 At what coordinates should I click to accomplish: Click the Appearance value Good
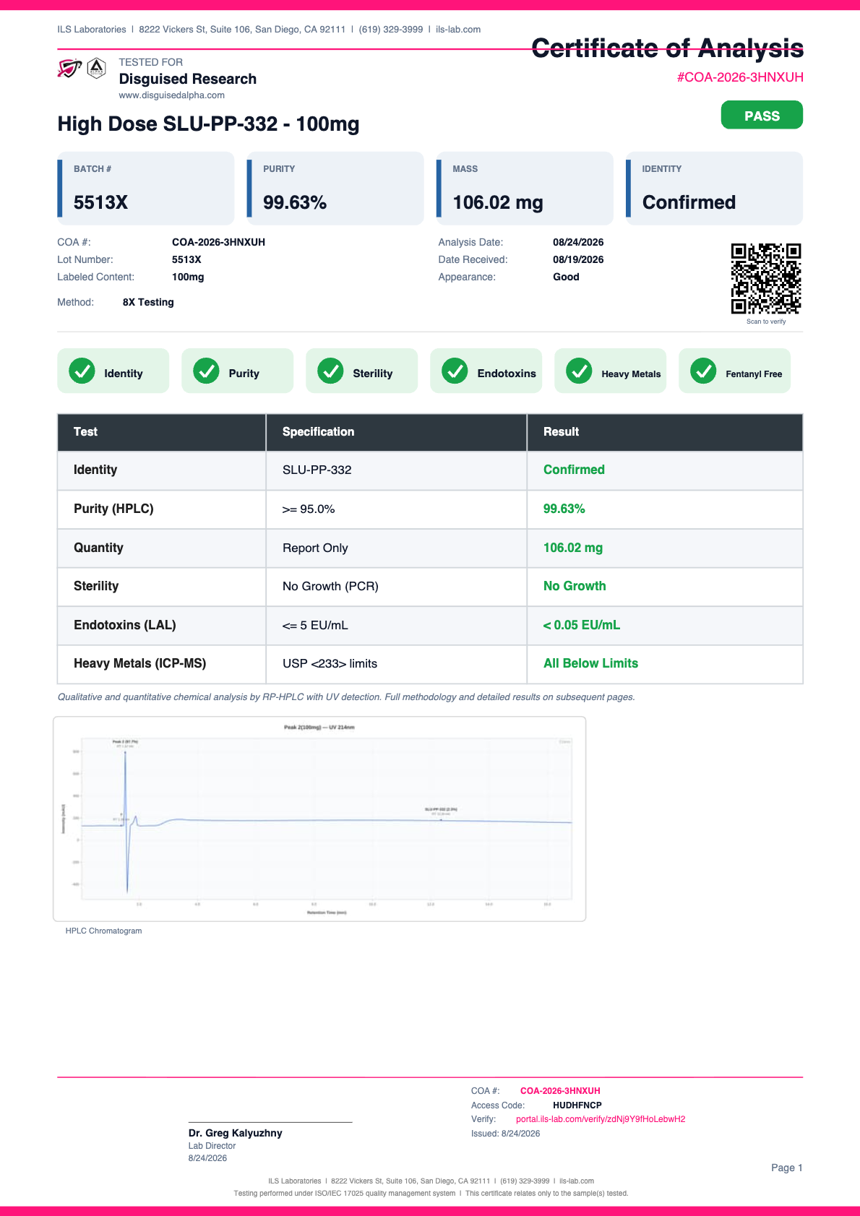pos(566,277)
